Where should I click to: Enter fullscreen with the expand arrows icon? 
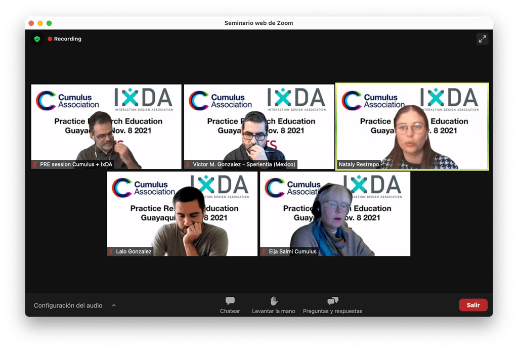coord(482,38)
